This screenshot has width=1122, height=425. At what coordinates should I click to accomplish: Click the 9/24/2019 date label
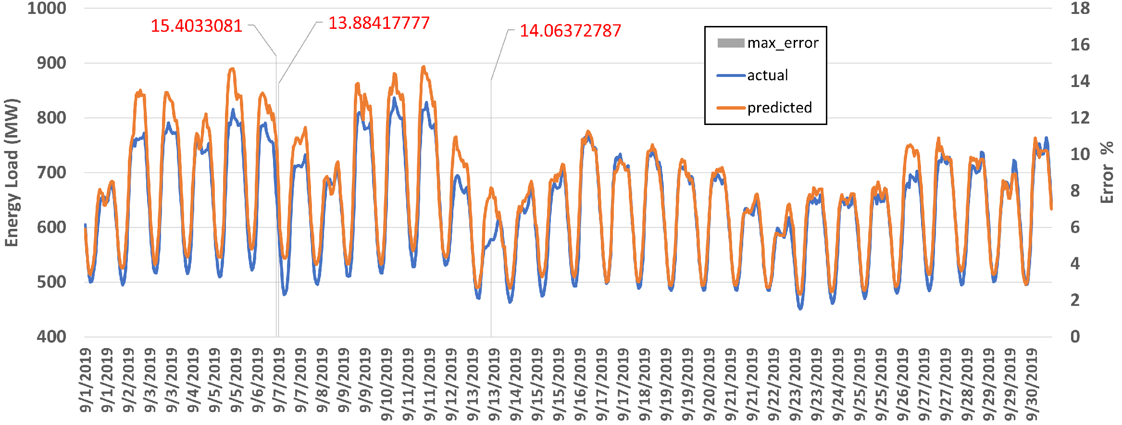[x=838, y=385]
